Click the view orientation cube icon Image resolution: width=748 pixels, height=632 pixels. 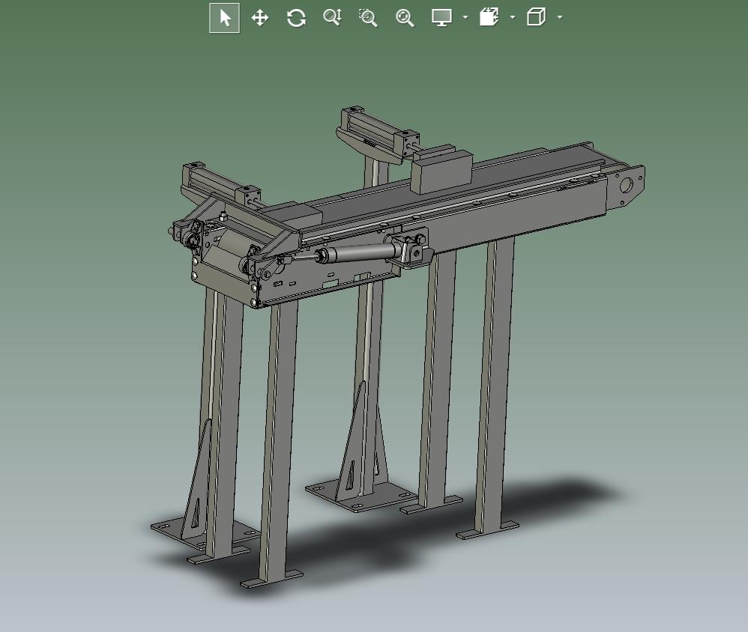coord(536,17)
